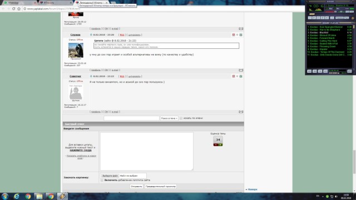The height and width of the screenshot is (200, 356).
Task: Click up-arrow icon under Советчик's post
Action: [x=241, y=112]
